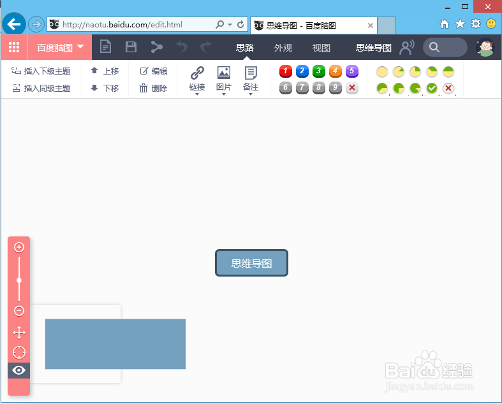502x404 pixels.
Task: Undo the last action
Action: [x=182, y=47]
